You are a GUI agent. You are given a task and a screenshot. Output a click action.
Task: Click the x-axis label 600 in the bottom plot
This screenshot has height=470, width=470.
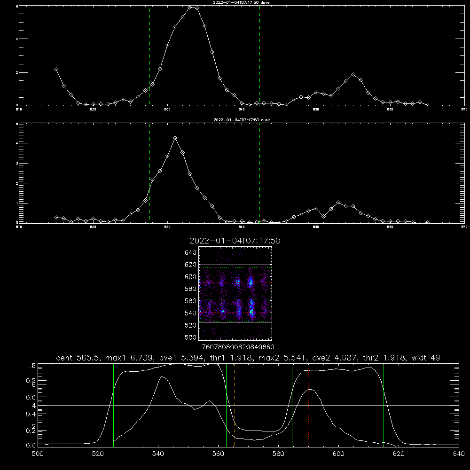338,454
